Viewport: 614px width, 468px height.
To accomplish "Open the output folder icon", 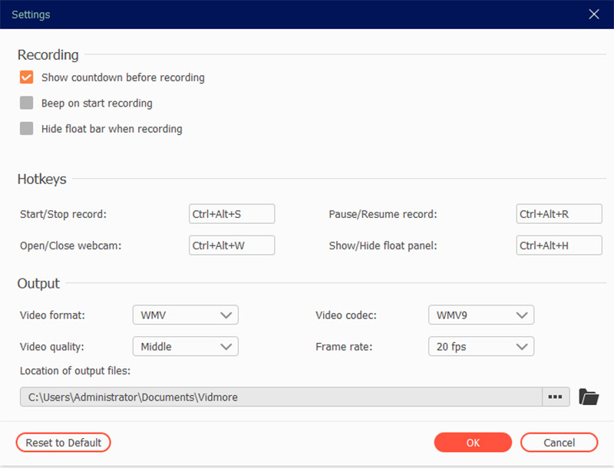I will [588, 397].
